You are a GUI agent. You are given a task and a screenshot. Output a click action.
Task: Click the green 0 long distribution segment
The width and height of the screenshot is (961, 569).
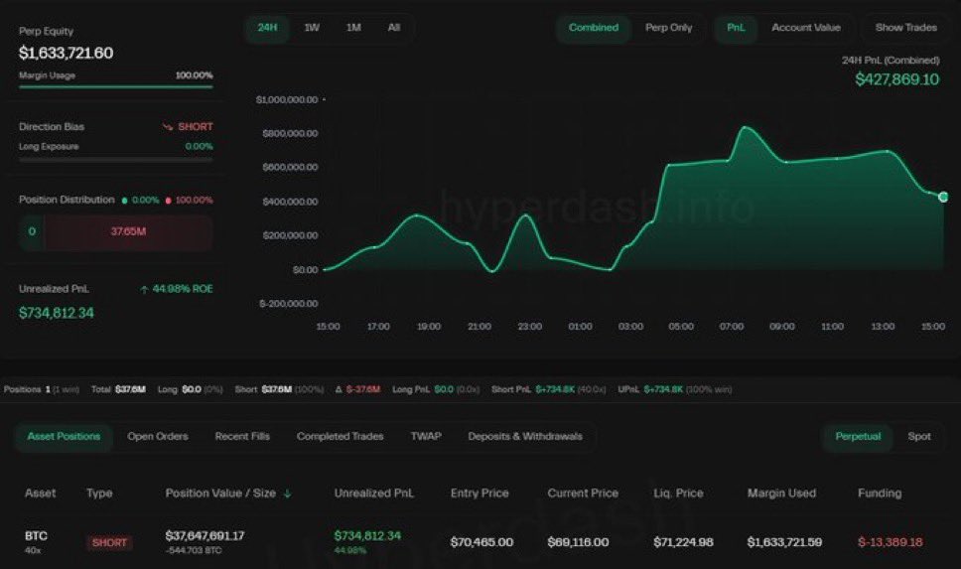point(32,231)
